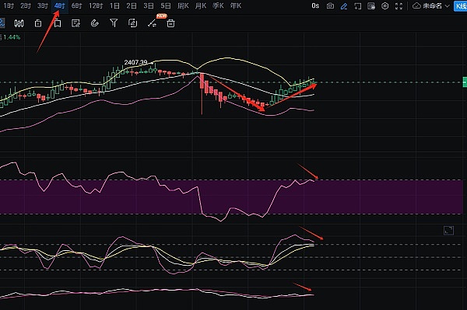This screenshot has width=467, height=310.
Task: Toggle the blue pencil drawing mode
Action: (344, 6)
